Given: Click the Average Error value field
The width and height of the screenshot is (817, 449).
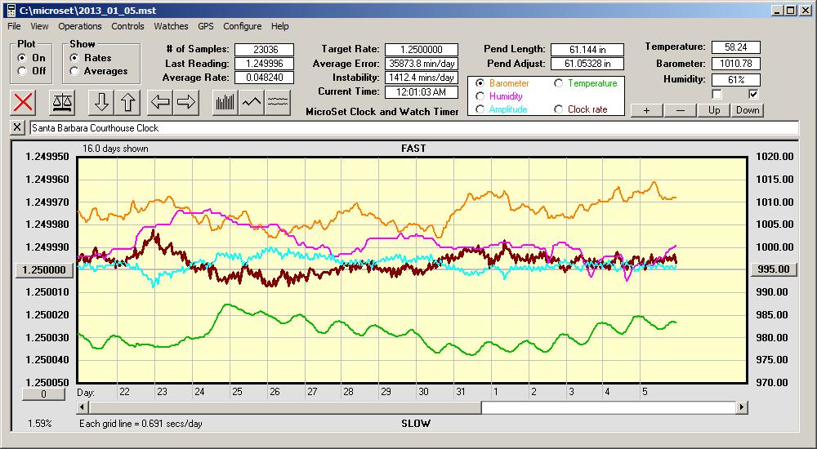Looking at the screenshot, I should click(422, 64).
